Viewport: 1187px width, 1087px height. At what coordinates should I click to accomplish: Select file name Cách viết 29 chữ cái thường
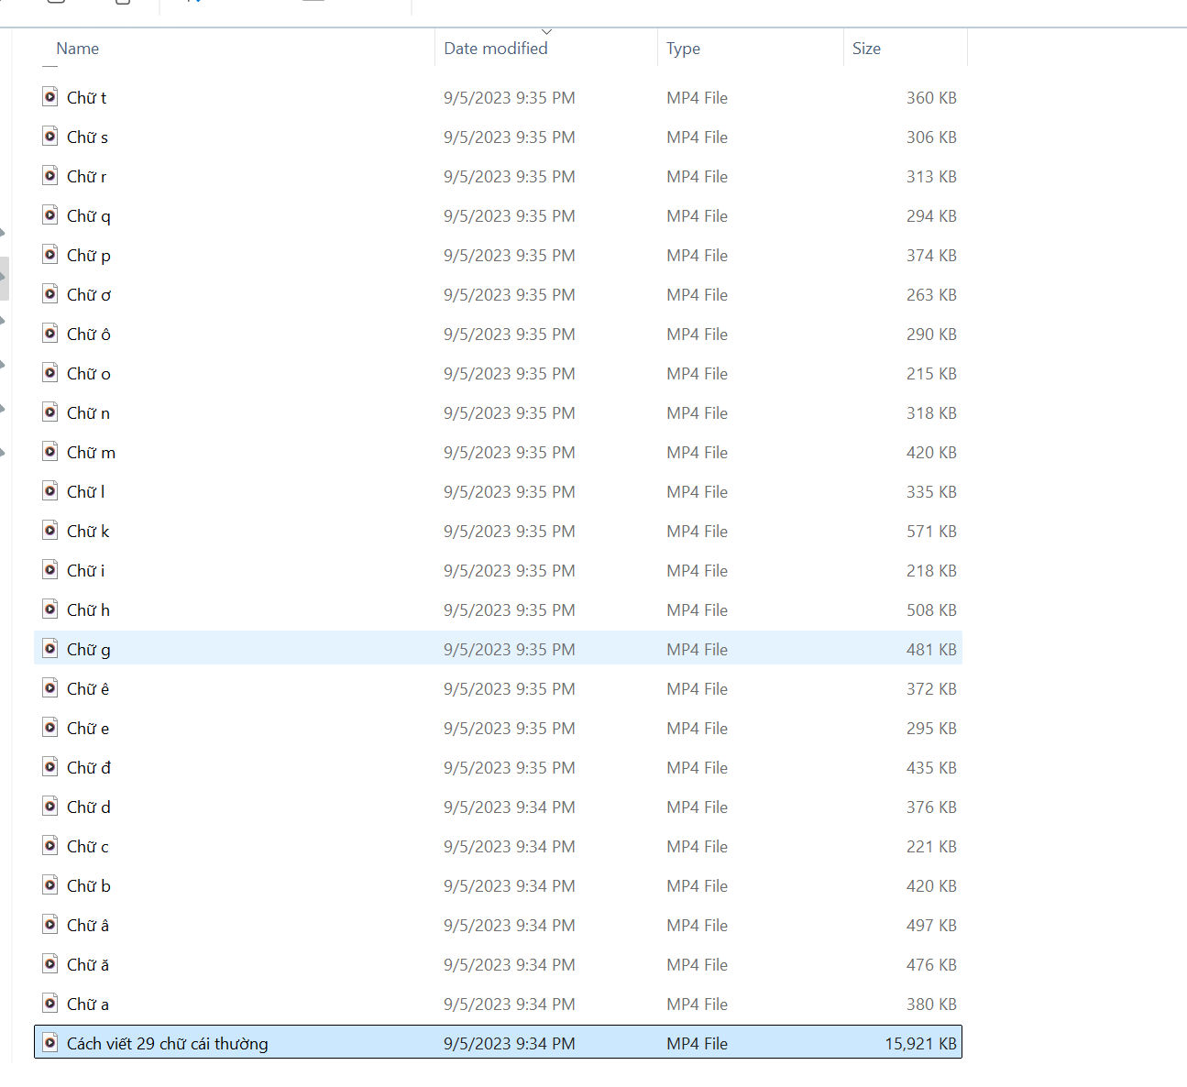pos(168,1043)
